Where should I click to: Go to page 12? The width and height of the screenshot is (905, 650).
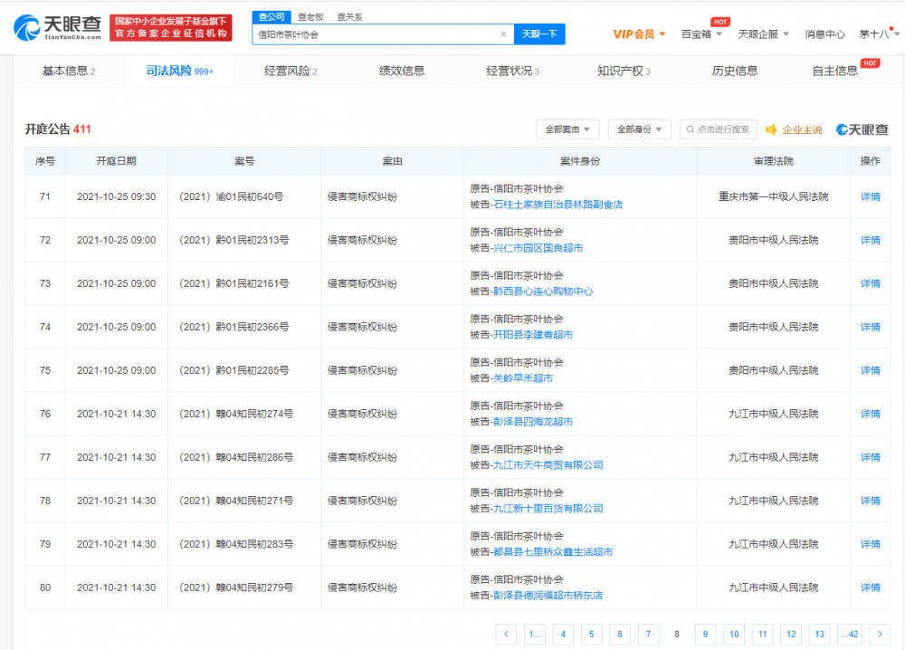791,634
